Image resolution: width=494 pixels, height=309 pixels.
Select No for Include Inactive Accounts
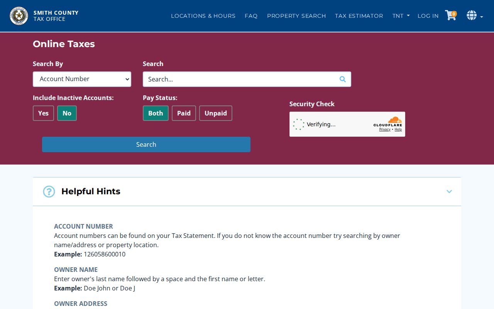pyautogui.click(x=67, y=113)
